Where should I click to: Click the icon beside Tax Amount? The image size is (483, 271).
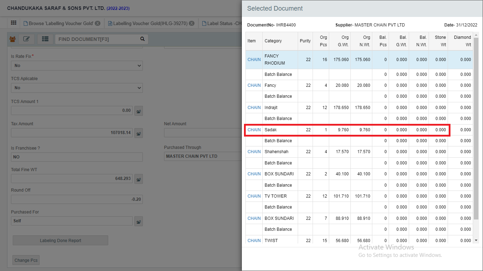pos(139,133)
